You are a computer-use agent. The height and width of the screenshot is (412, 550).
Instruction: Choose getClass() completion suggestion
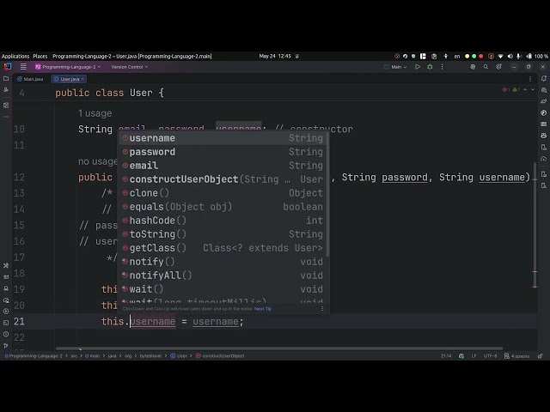(223, 248)
